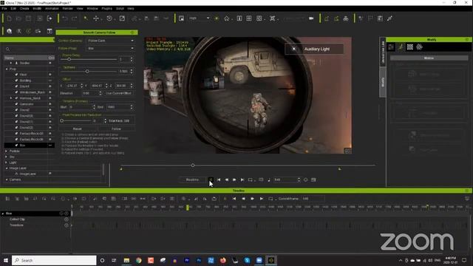Click the Export file icon
Viewport: 473px width, 266px height.
tap(50, 18)
